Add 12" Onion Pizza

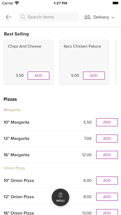(x=107, y=197)
